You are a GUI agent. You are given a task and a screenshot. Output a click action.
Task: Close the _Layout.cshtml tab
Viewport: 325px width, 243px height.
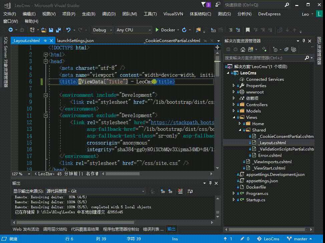click(51, 41)
